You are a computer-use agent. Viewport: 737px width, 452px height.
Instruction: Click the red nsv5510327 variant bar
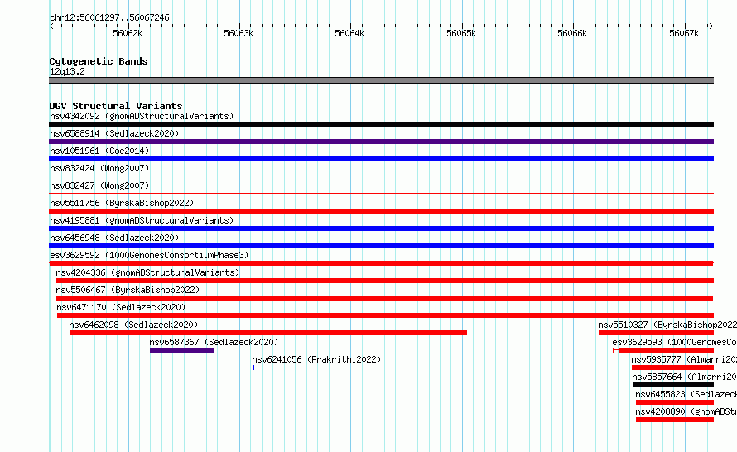(x=656, y=333)
